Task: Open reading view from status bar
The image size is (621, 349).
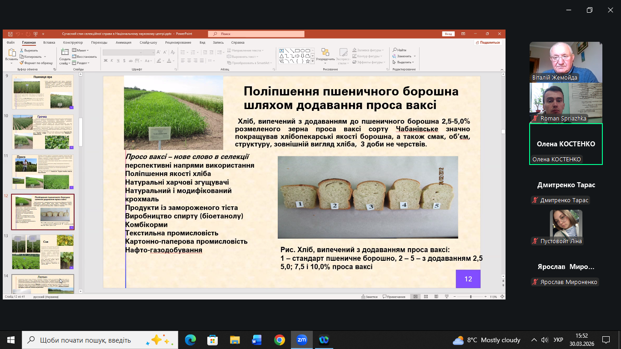Action: point(436,297)
